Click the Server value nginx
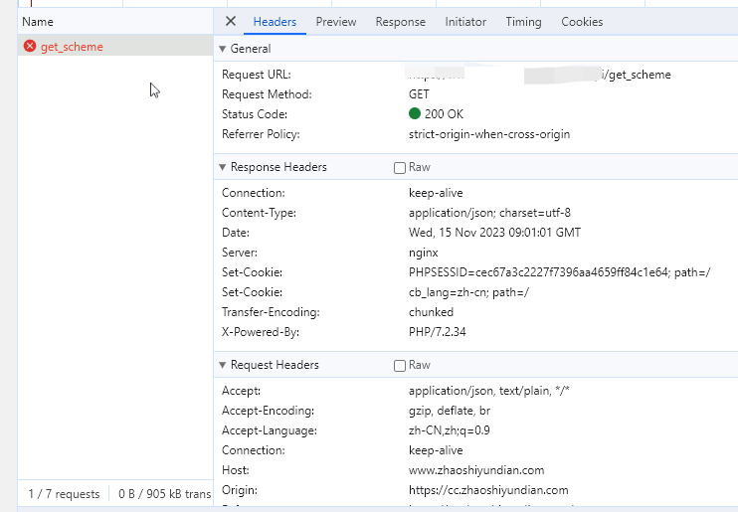The image size is (738, 512). tap(423, 253)
